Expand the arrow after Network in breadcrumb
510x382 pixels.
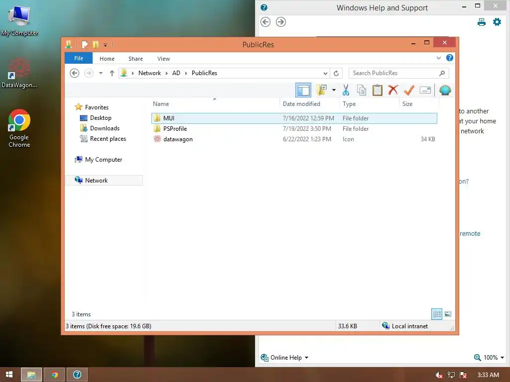(166, 73)
